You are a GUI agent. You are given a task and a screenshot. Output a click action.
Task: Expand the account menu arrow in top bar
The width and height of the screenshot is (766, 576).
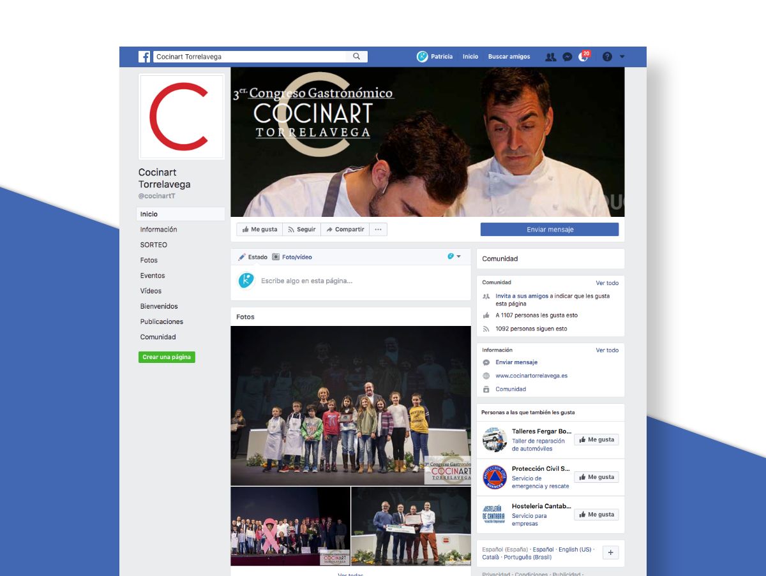click(x=622, y=57)
